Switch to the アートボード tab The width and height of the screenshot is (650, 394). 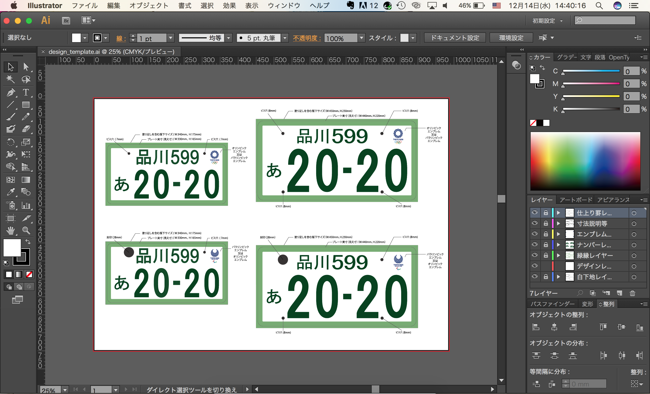576,200
